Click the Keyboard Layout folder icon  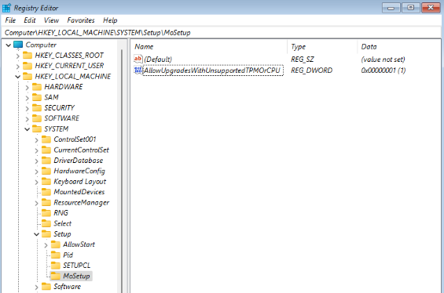(46, 182)
